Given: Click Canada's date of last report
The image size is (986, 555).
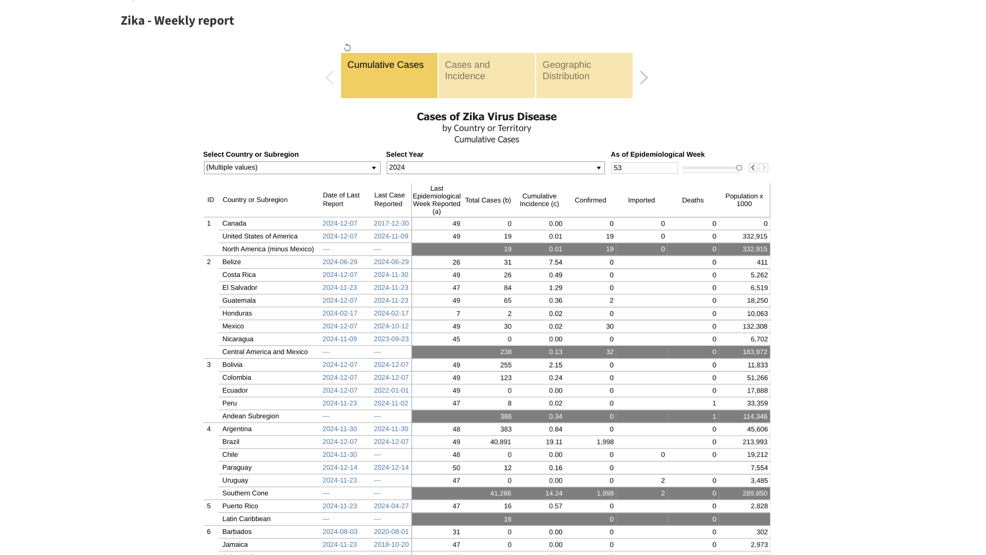Looking at the screenshot, I should coord(339,224).
